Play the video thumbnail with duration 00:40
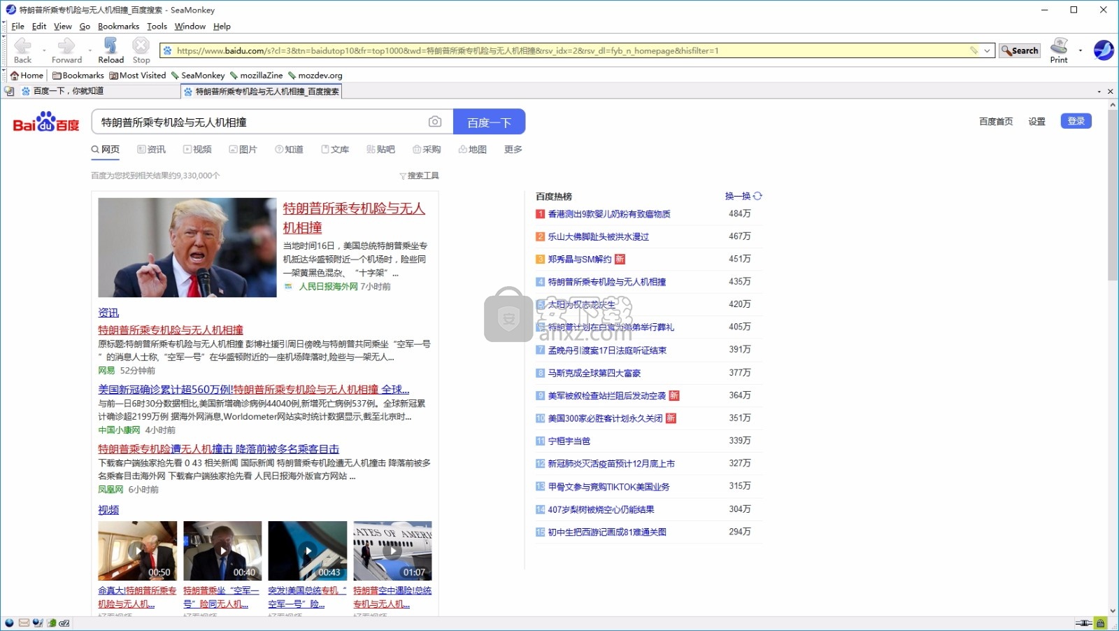This screenshot has width=1119, height=631. [x=222, y=551]
